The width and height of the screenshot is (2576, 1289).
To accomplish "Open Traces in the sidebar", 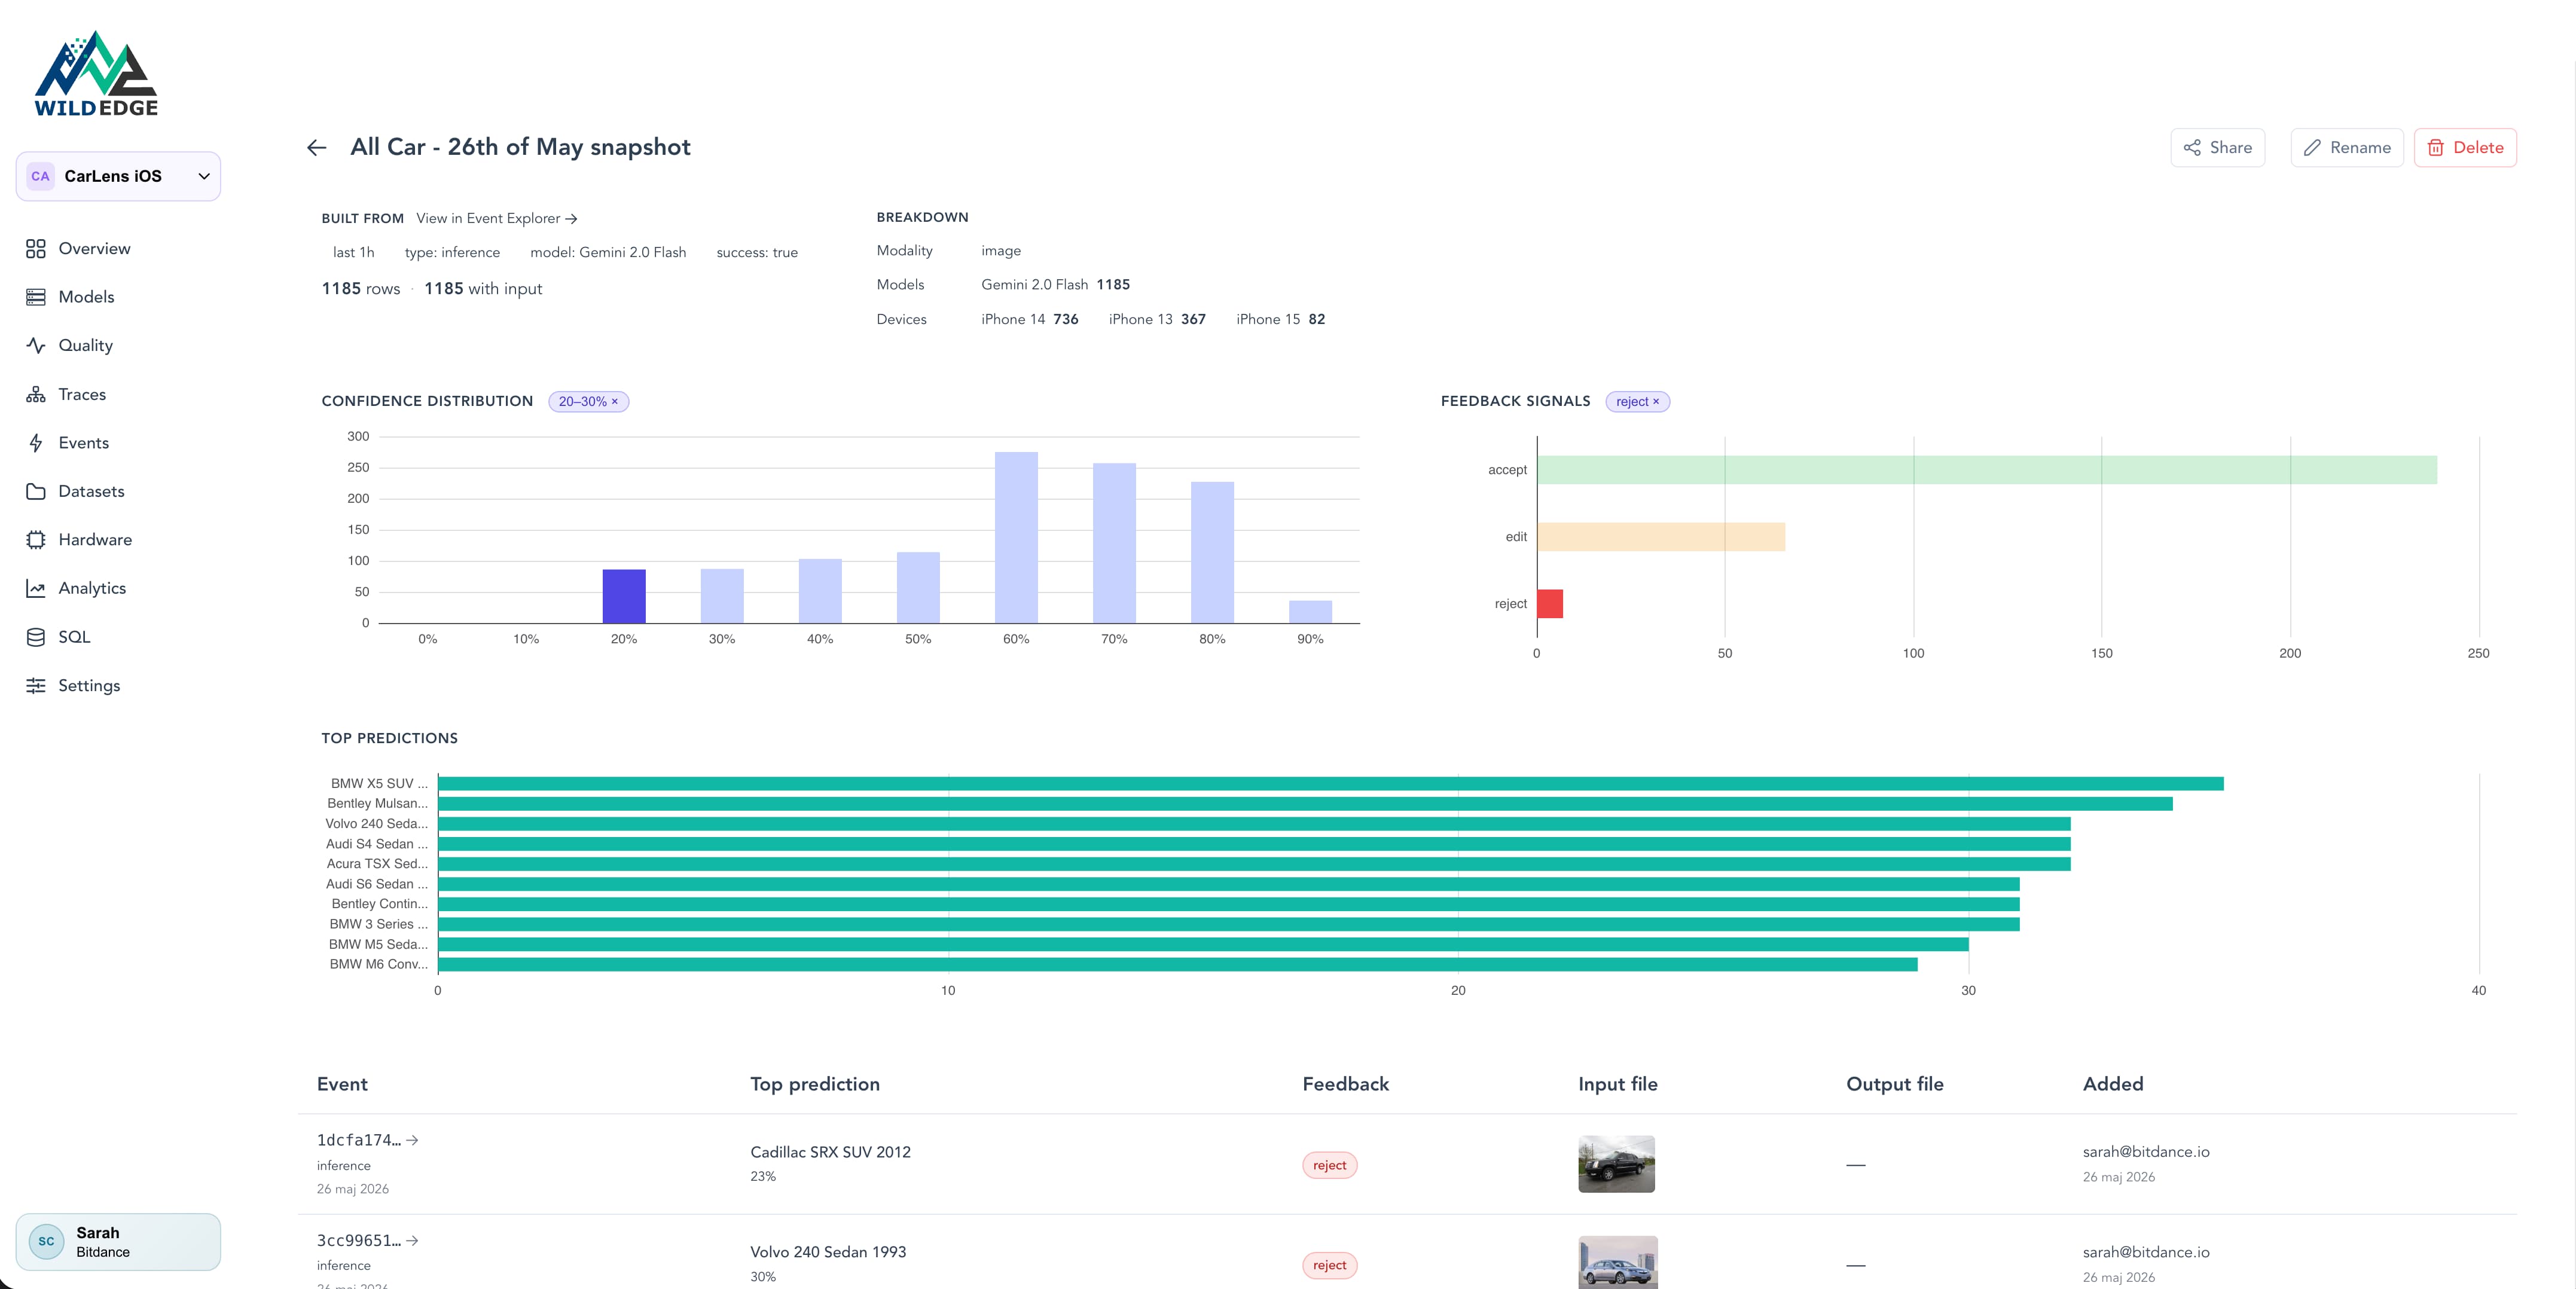I will click(82, 394).
